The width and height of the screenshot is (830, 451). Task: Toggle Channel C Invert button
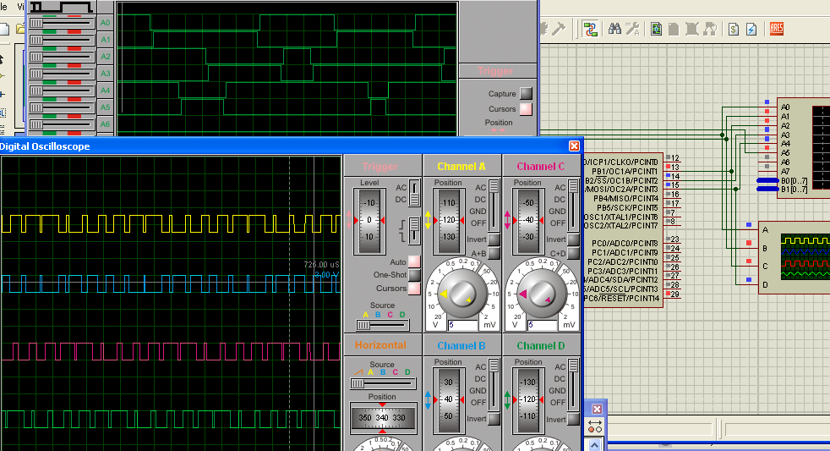(573, 239)
